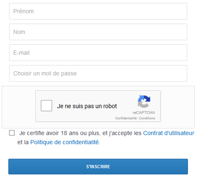
Task: Click the 'Je ne suis pas un robot' label
Action: 87,106
